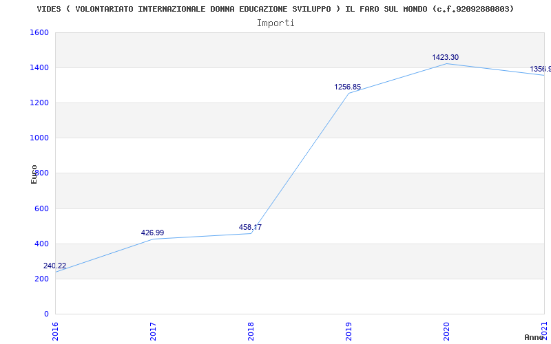This screenshot has height=344, width=551.
Task: Click the 1600 y-axis tick label
Action: (x=39, y=32)
